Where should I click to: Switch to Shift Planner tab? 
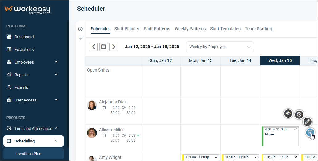click(127, 29)
